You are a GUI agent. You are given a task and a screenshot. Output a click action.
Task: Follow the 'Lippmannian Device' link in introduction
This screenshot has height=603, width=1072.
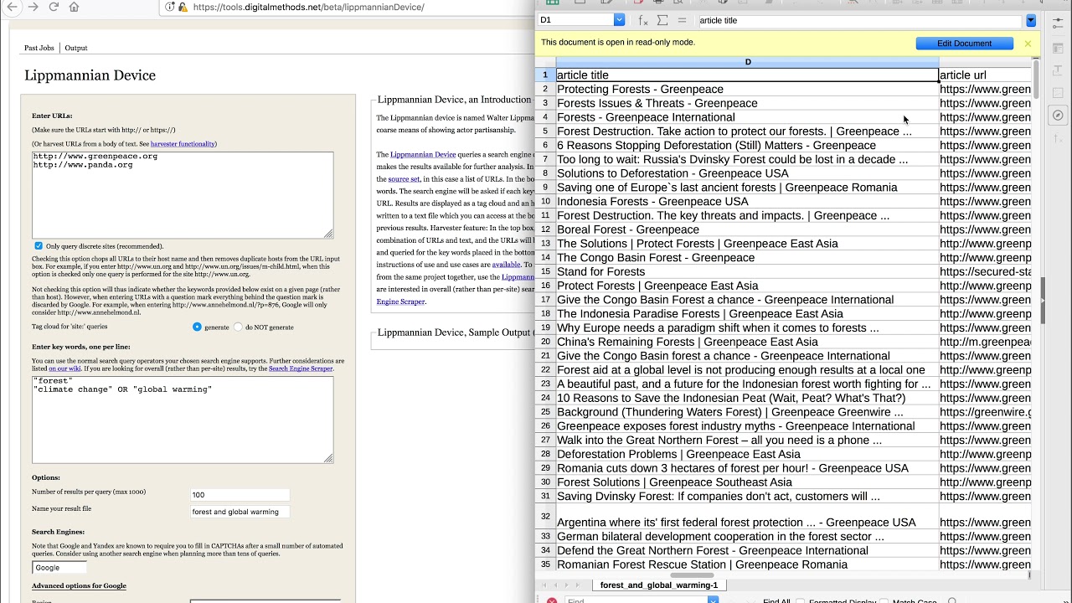423,155
